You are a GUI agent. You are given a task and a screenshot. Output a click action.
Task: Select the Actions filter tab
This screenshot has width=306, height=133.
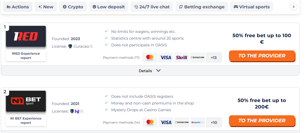point(18,7)
